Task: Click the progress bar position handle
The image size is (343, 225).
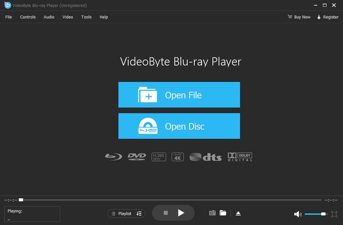Action: point(21,200)
